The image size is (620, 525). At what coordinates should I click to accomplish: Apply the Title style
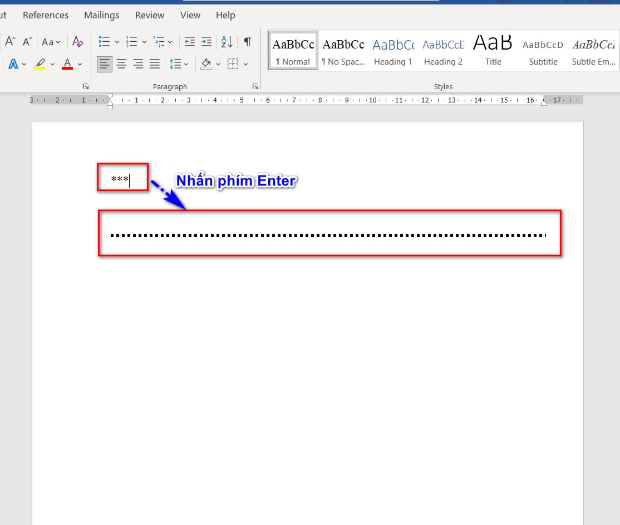(493, 51)
